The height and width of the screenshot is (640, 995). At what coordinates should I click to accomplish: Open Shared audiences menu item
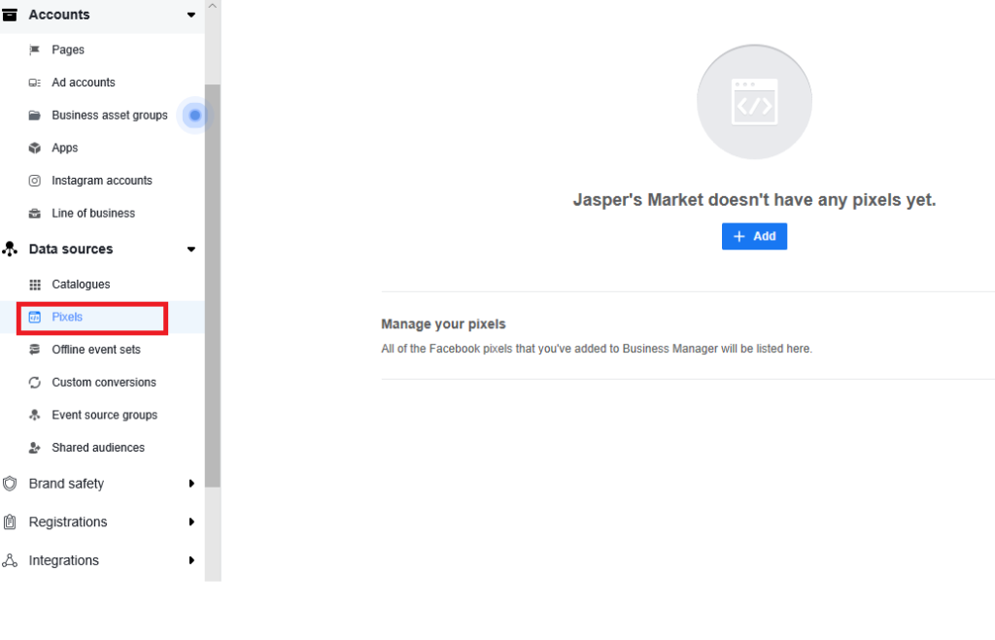tap(98, 448)
